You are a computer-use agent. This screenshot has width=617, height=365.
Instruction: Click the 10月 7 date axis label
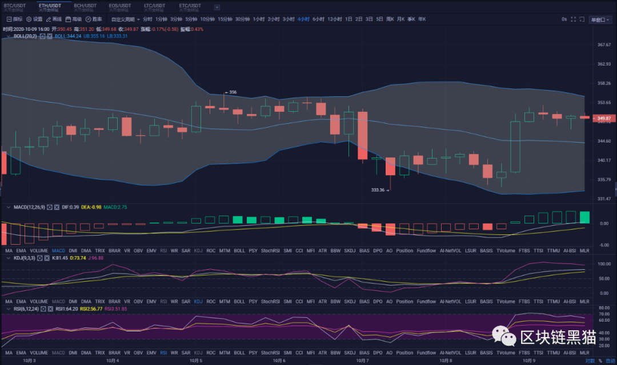click(362, 360)
